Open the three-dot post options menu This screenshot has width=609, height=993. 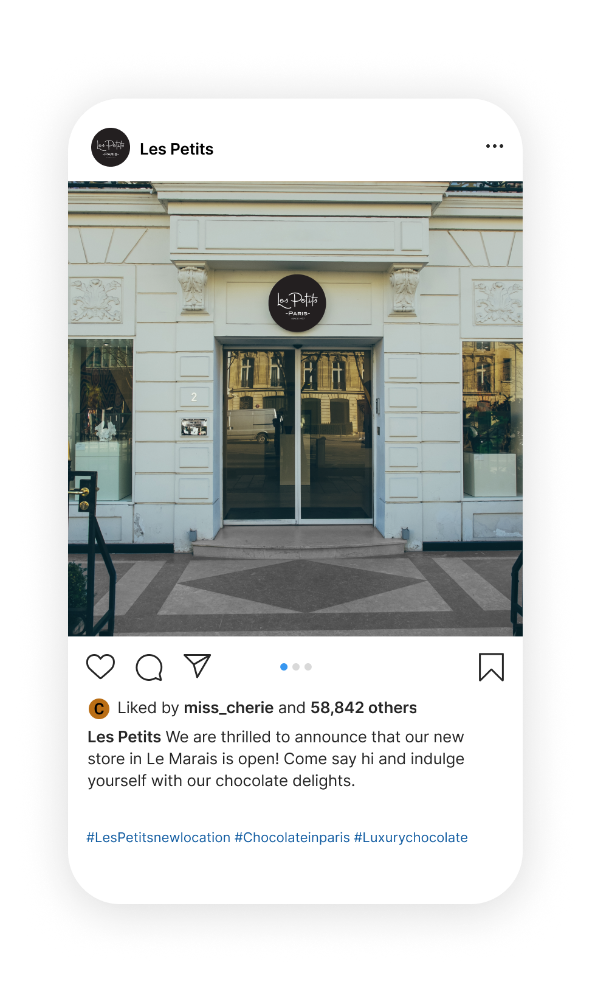tap(495, 146)
